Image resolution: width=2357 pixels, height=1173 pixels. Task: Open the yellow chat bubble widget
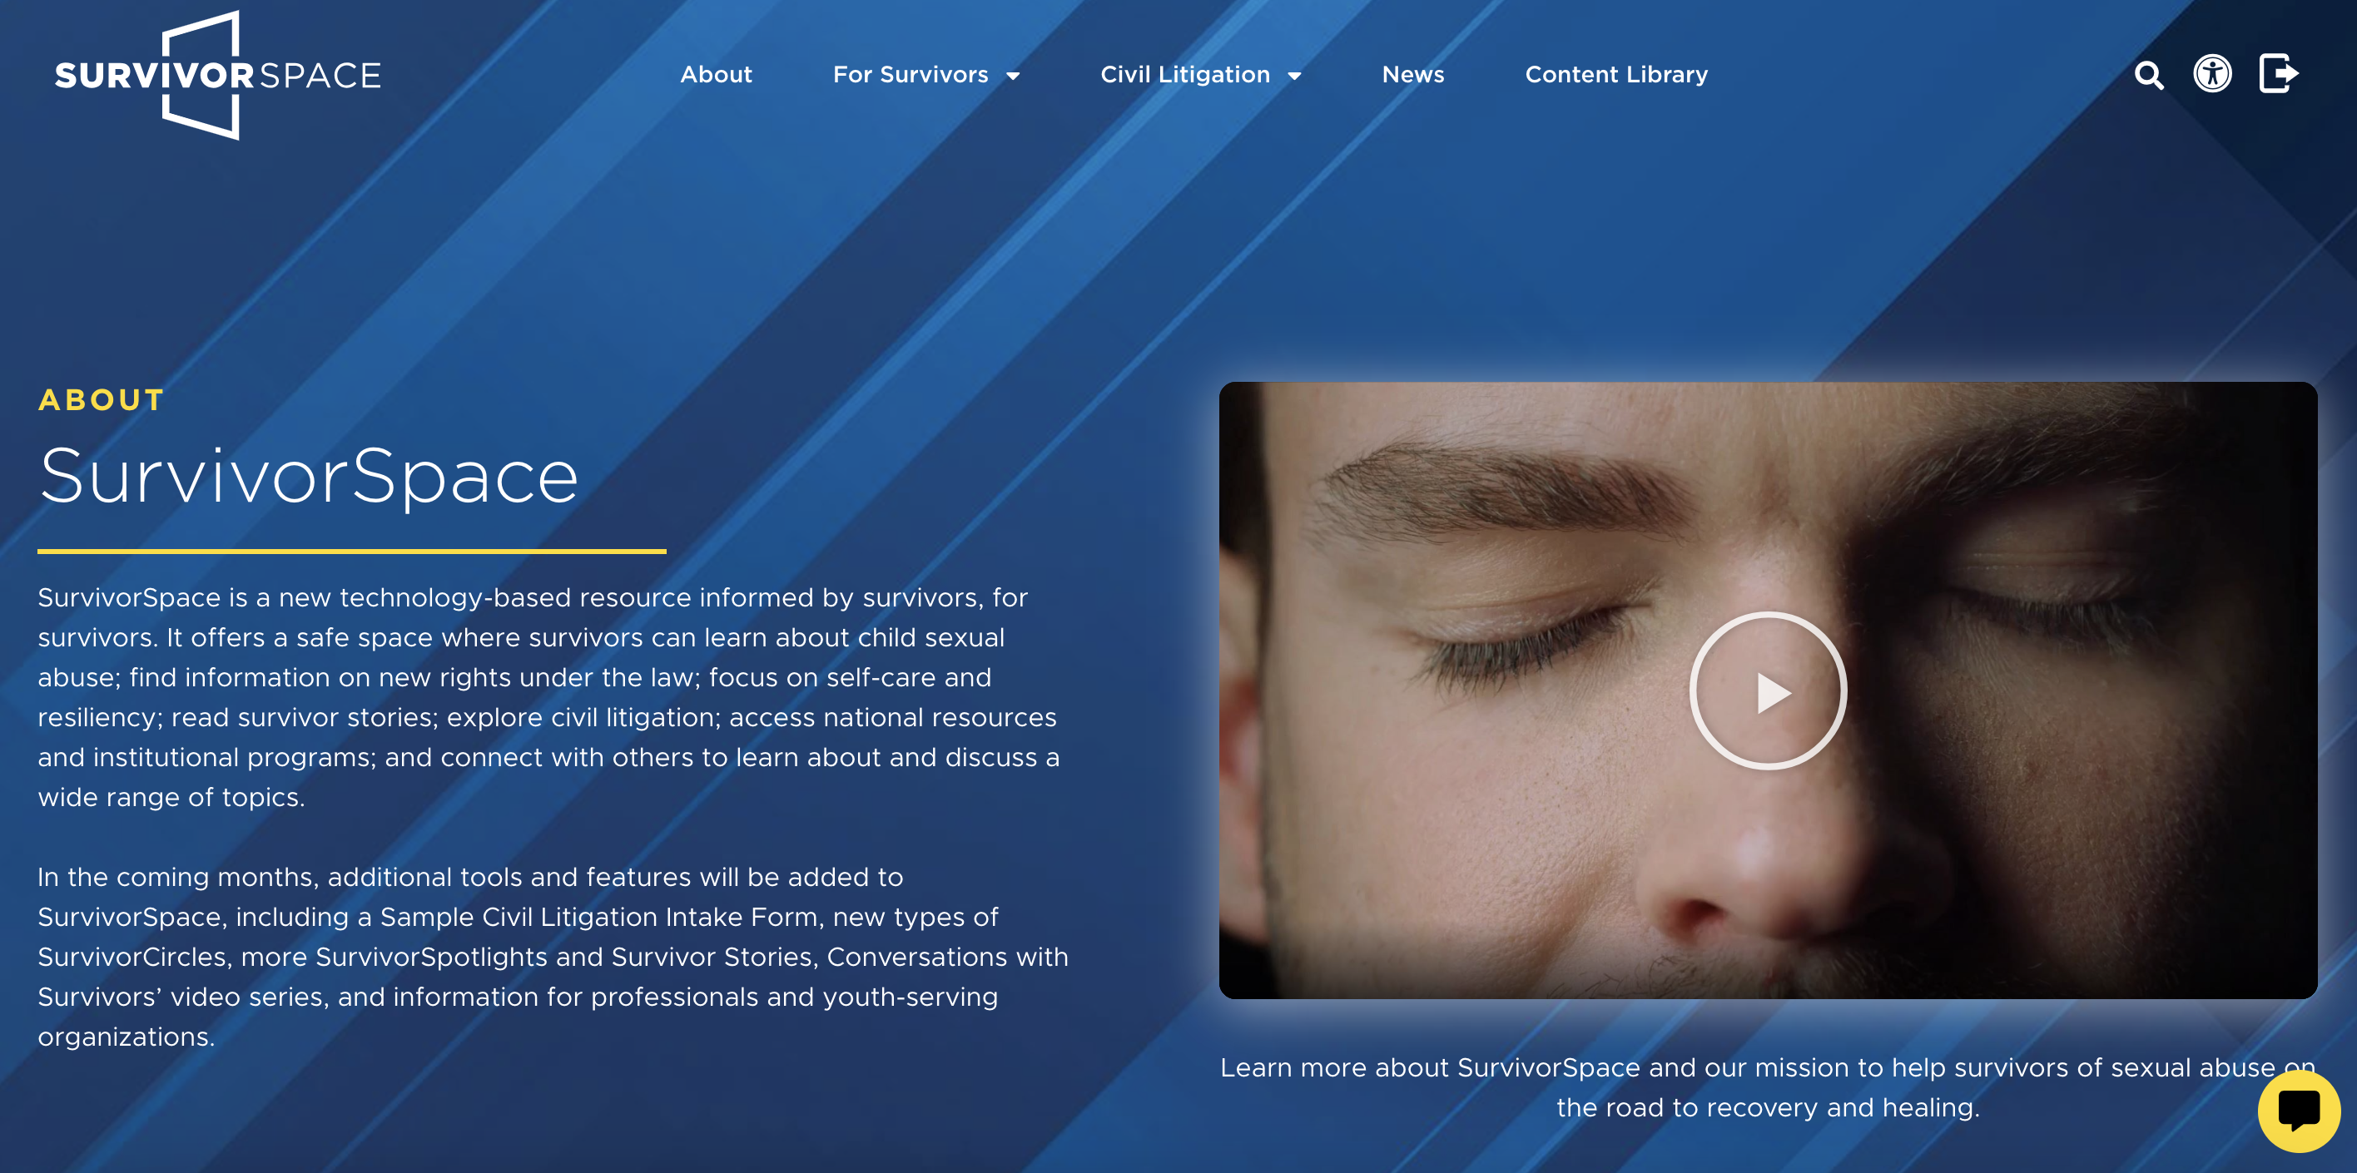pyautogui.click(x=2299, y=1111)
